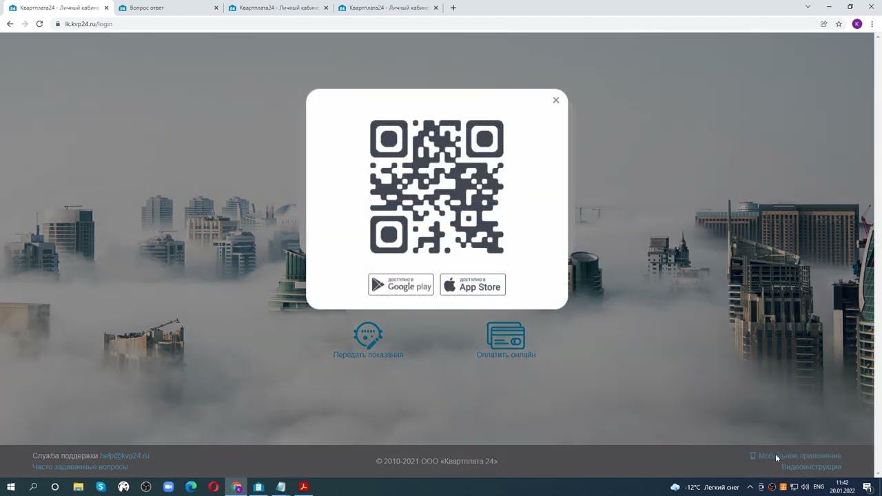Screen dimensions: 882x496
Task: Open Windows notification center
Action: tap(868, 487)
